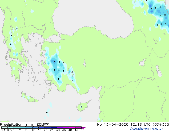Click the '12..18 UTC' time range text
This screenshot has height=131, width=169.
point(140,125)
